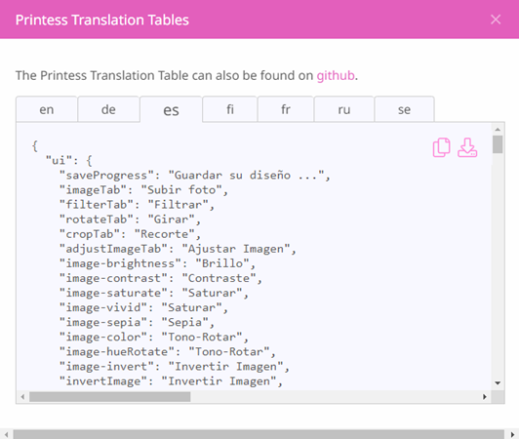This screenshot has width=519, height=439.
Task: Click the dialog bottom scroll left arrow
Action: click(x=6, y=434)
